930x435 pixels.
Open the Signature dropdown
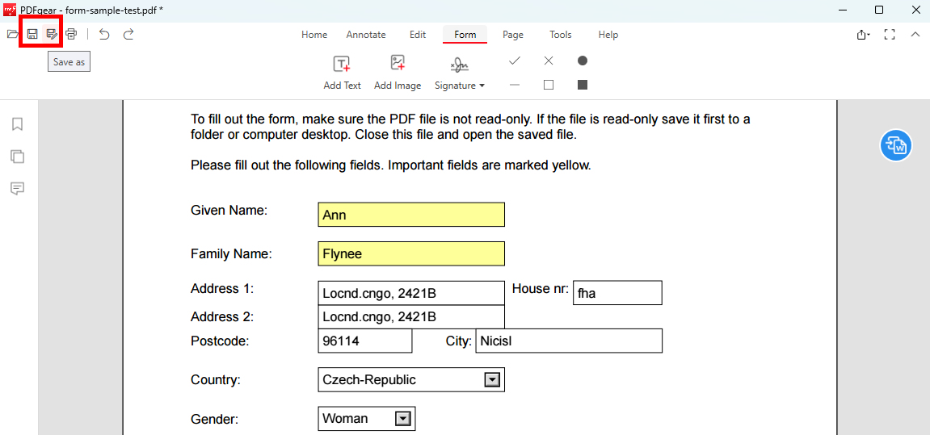(460, 73)
